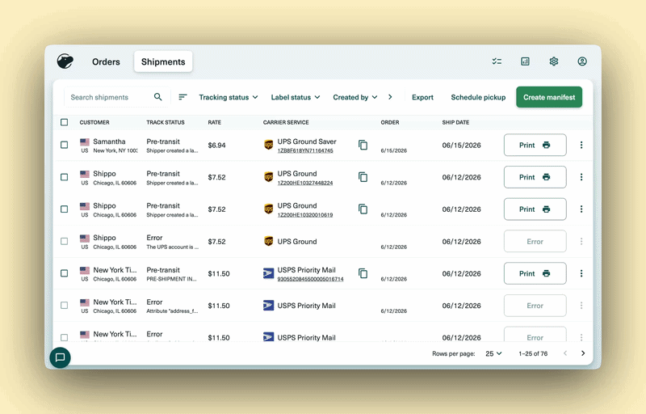The width and height of the screenshot is (646, 414).
Task: Switch to the Orders tab
Action: click(106, 61)
